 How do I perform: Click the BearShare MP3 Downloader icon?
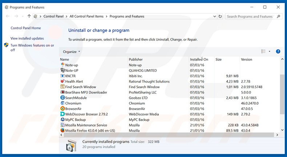click(x=62, y=92)
